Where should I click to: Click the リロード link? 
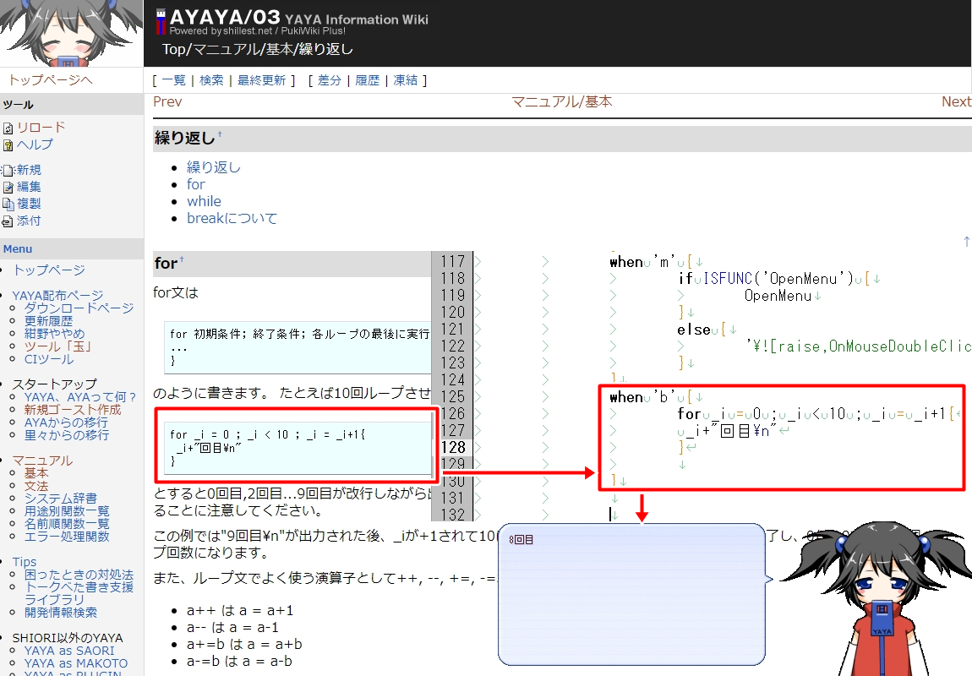pos(41,128)
